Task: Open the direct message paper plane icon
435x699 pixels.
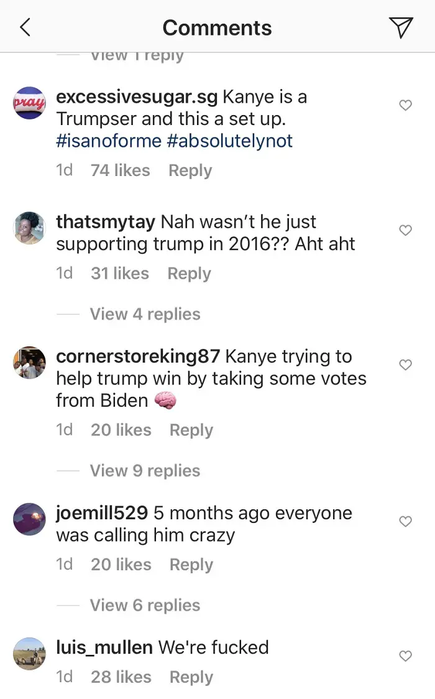Action: coord(401,27)
